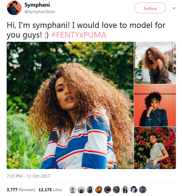
Task: Open the large curly-hair main photo
Action: (x=70, y=105)
